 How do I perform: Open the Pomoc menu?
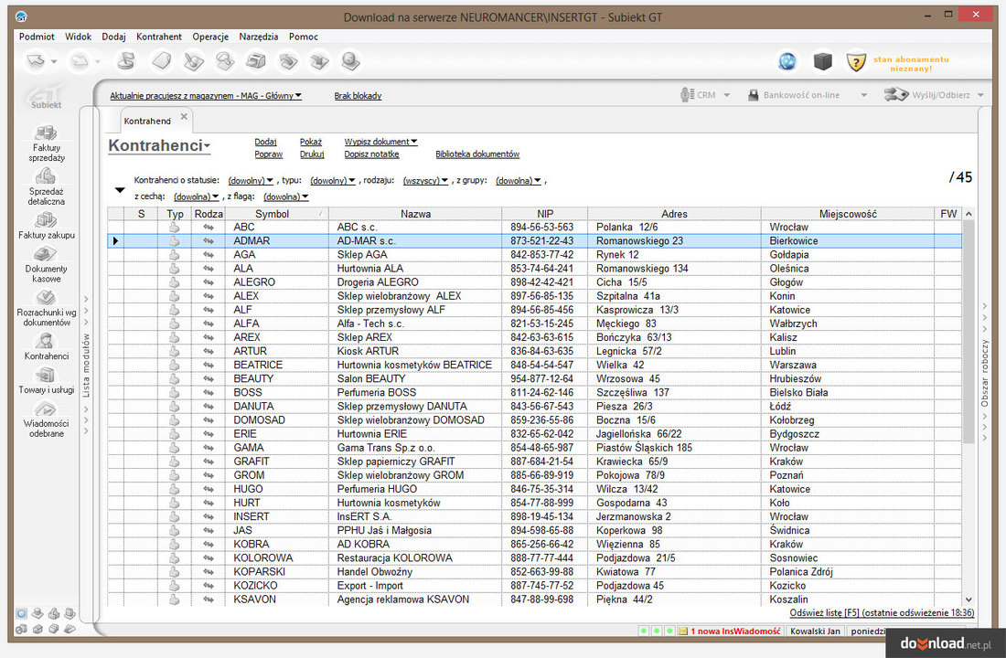[304, 37]
